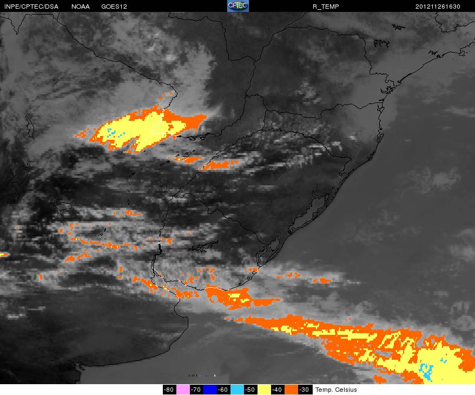The image size is (475, 395).
Task: Click the GOES12 satellite label
Action: [x=114, y=7]
